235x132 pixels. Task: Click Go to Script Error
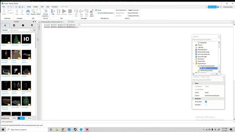pos(121,10)
